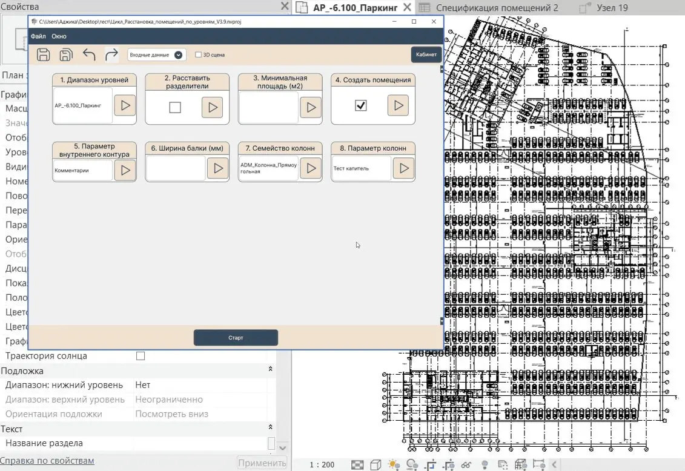Open Visual Style cube icon
Image resolution: width=685 pixels, height=471 pixels.
tap(376, 465)
